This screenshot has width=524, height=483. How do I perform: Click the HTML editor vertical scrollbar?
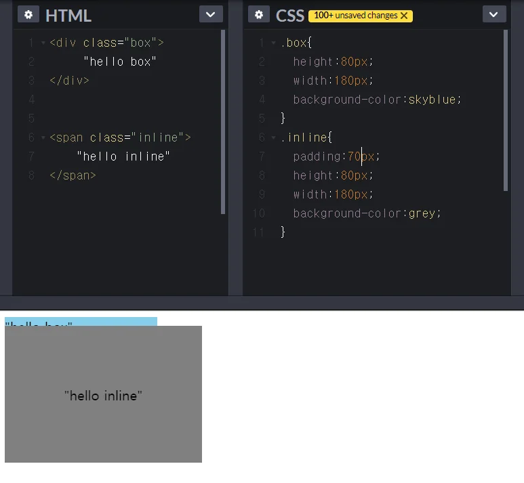pyautogui.click(x=223, y=122)
